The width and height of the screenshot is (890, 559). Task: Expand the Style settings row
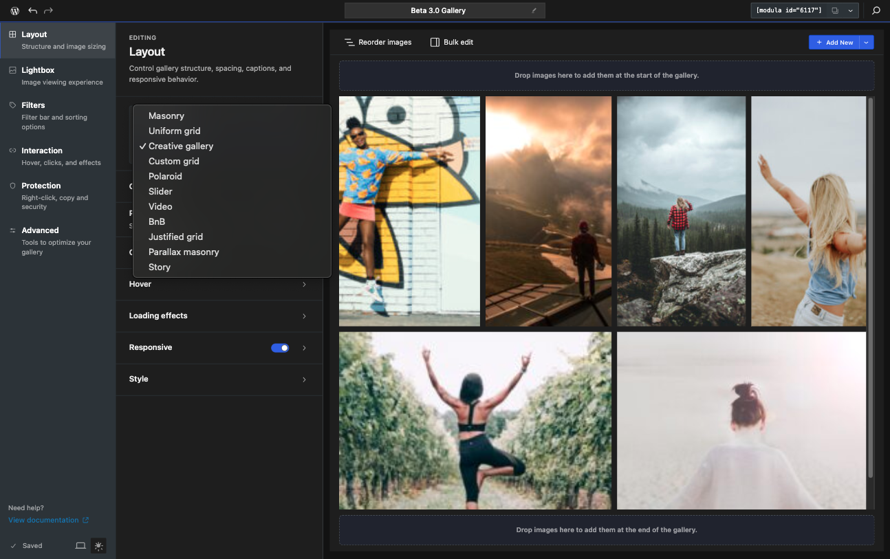click(x=219, y=380)
